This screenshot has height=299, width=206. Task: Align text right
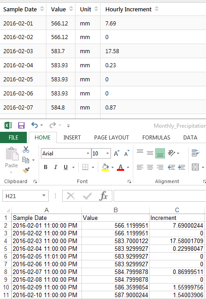(x=160, y=167)
